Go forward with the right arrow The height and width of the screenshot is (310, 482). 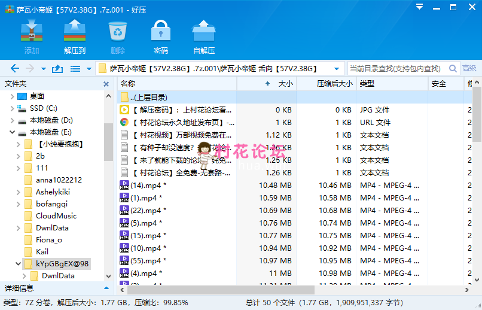30,69
